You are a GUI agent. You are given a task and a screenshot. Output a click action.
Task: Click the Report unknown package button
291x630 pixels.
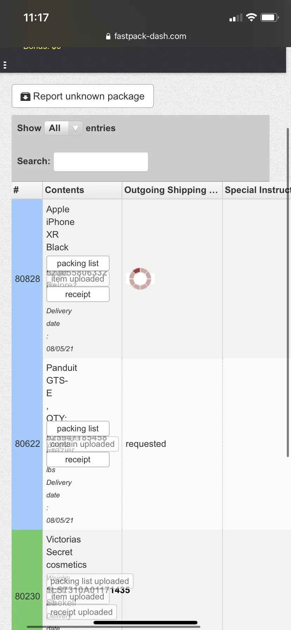tap(83, 96)
